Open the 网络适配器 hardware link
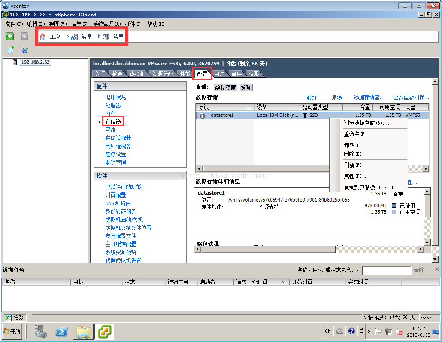This screenshot has height=342, width=442. point(118,146)
